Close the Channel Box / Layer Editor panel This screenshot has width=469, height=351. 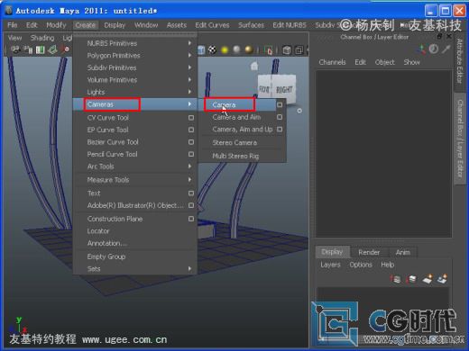[449, 36]
